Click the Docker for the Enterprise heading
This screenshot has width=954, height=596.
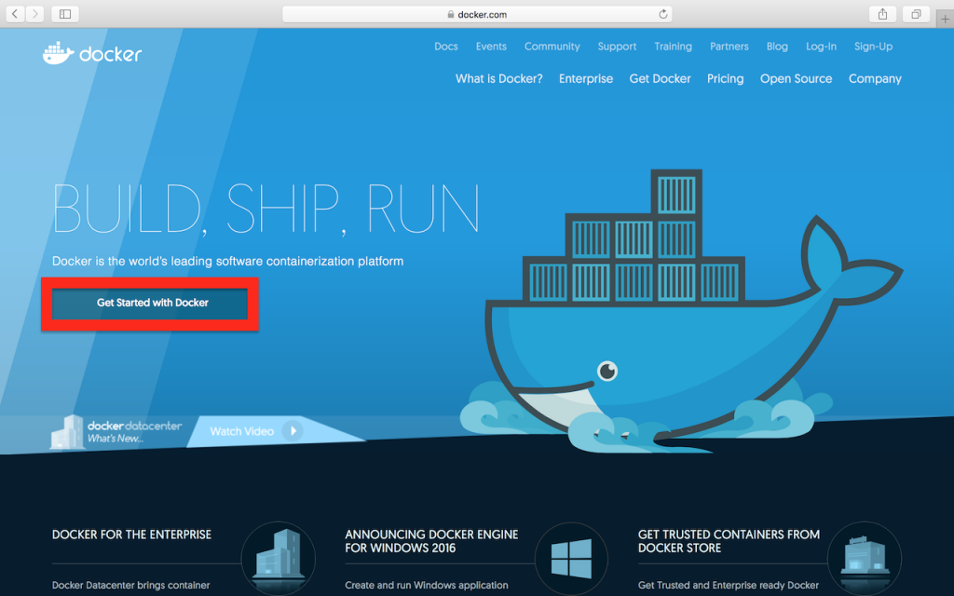pyautogui.click(x=131, y=535)
